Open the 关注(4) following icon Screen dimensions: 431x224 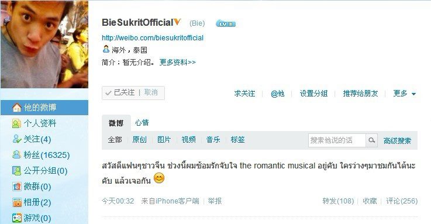coord(16,139)
